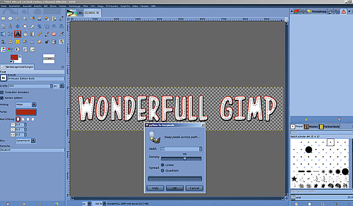Select the Quadratic spread option
Screen dimensions: 353x206
point(162,171)
